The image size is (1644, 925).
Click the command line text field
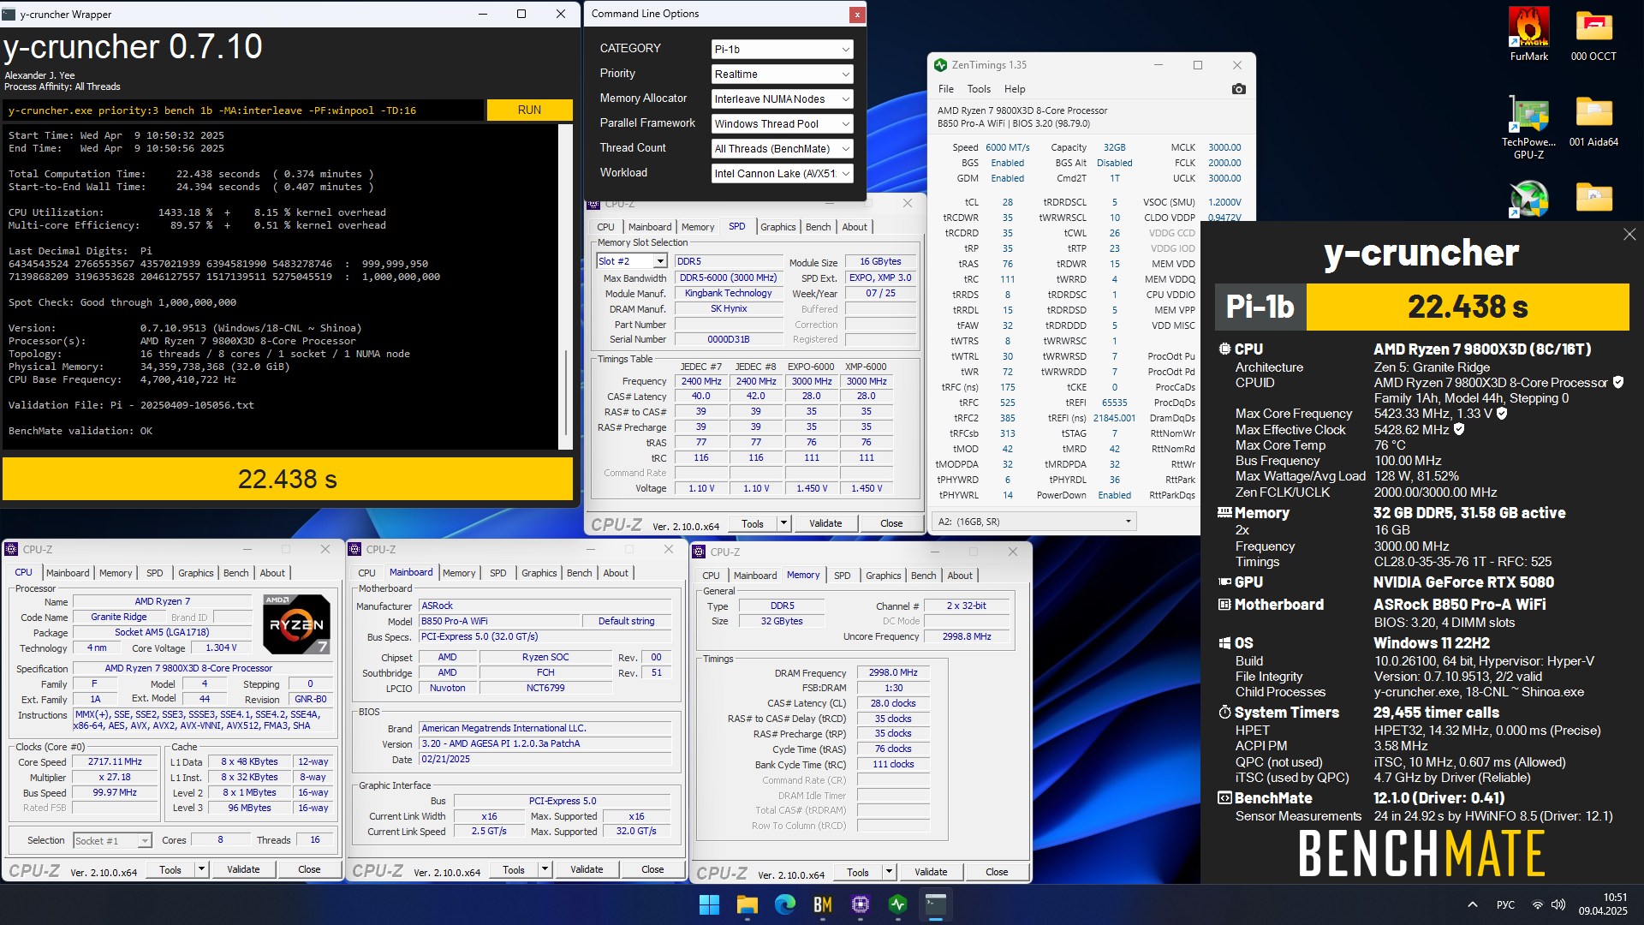coord(243,110)
